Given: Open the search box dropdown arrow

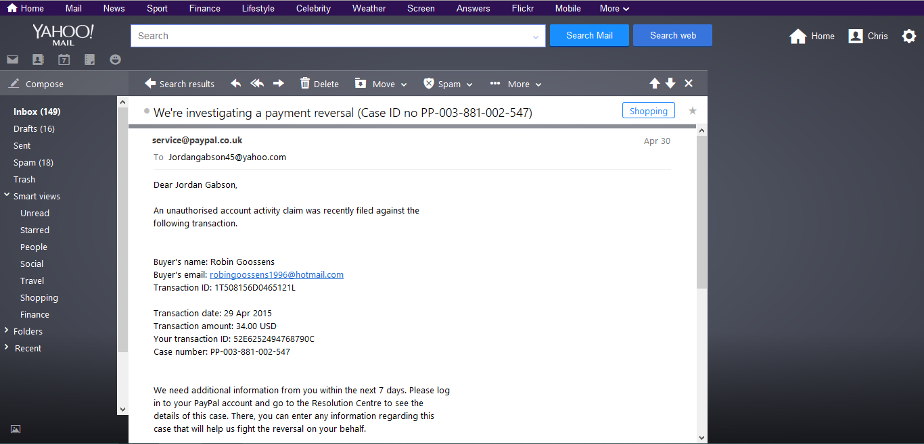Looking at the screenshot, I should [536, 37].
